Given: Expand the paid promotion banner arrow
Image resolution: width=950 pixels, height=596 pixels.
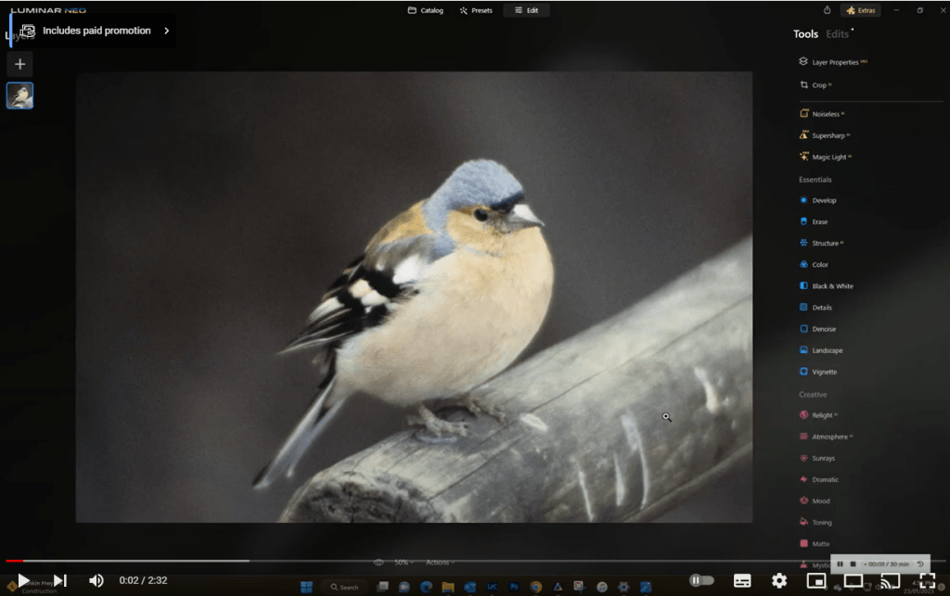Looking at the screenshot, I should (166, 30).
